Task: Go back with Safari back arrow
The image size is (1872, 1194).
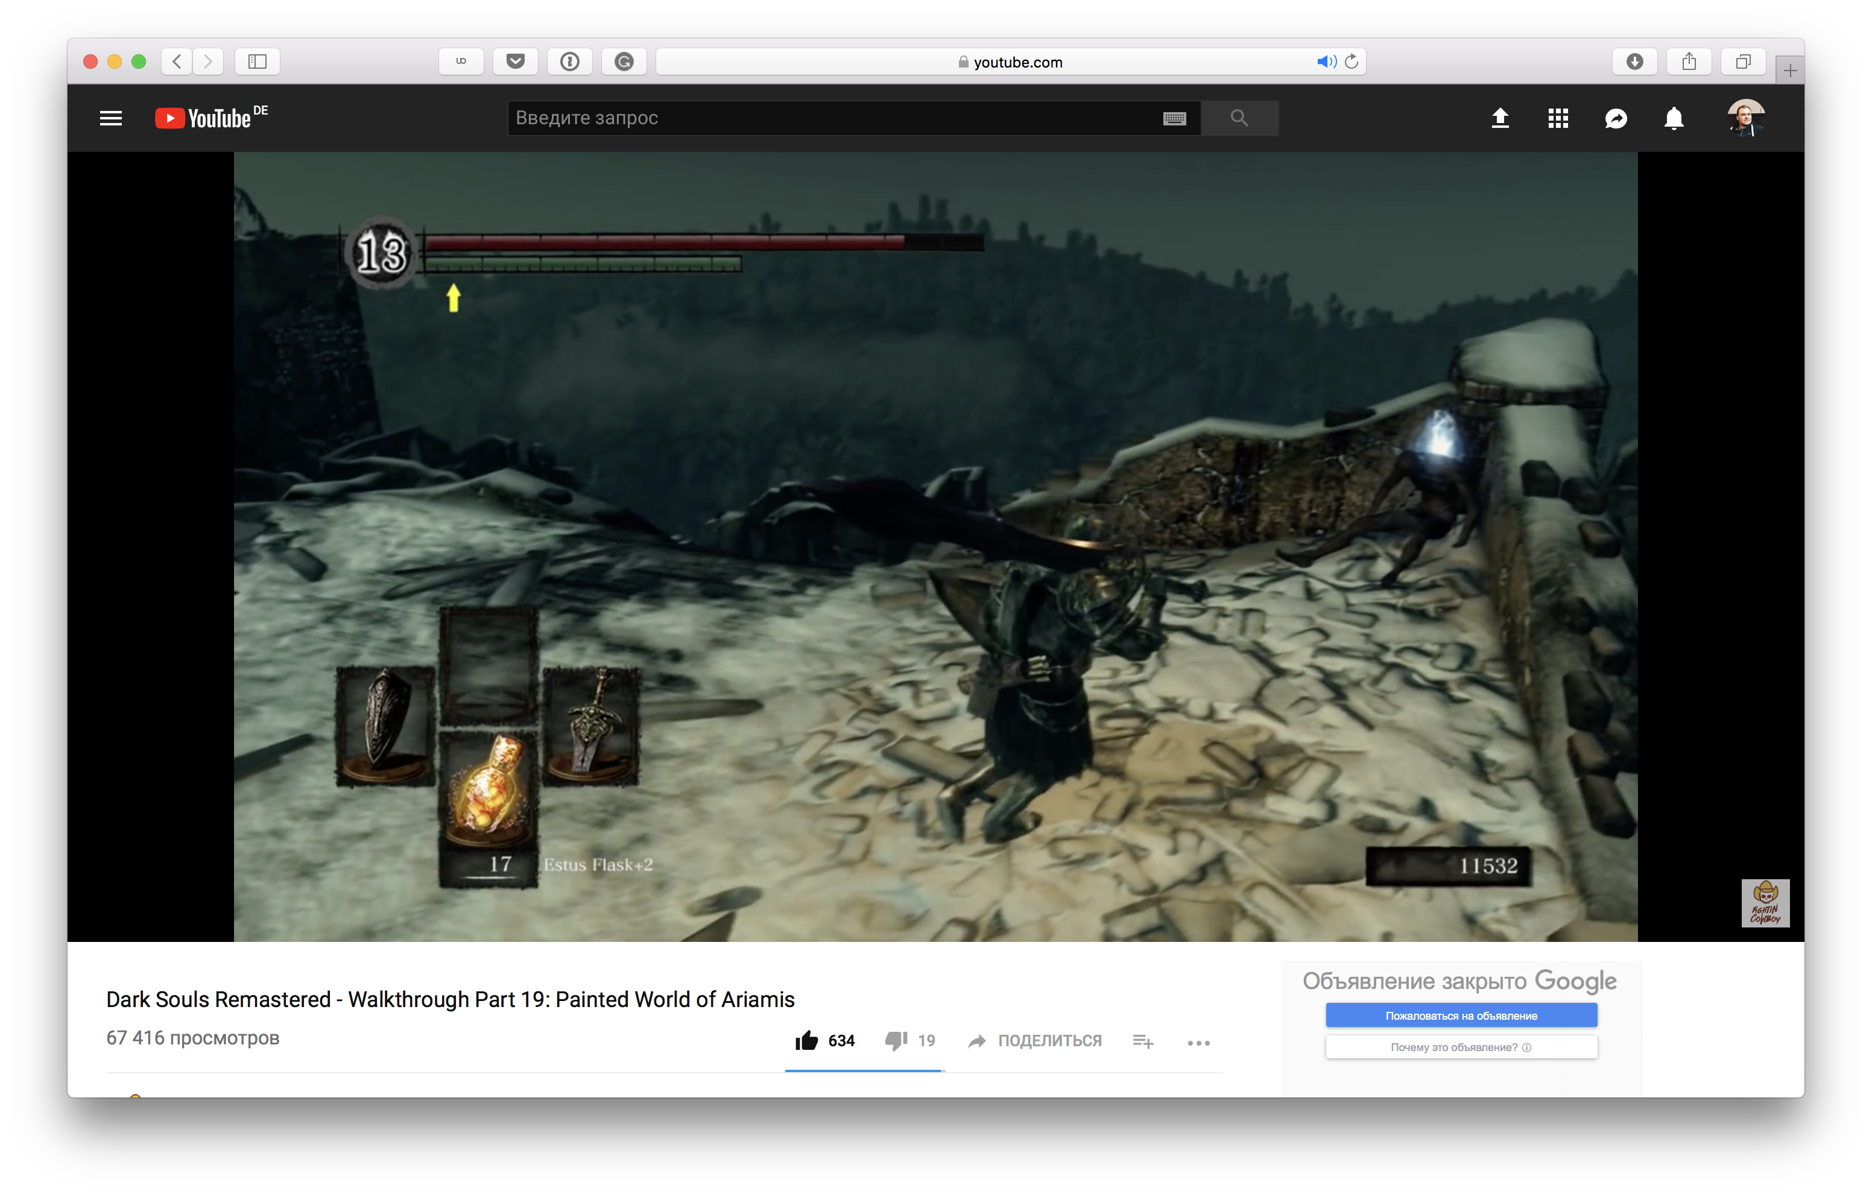Action: click(177, 62)
